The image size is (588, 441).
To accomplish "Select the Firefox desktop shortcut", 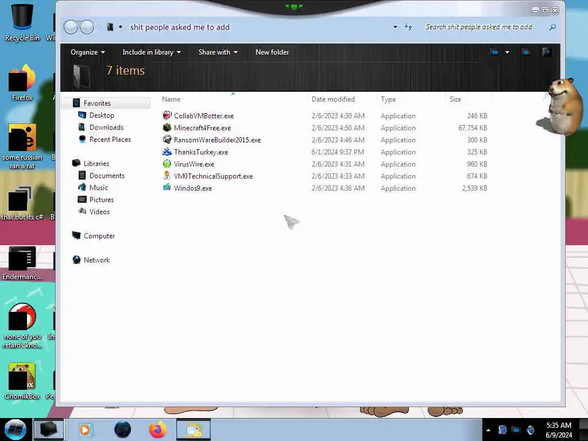I will tap(22, 83).
